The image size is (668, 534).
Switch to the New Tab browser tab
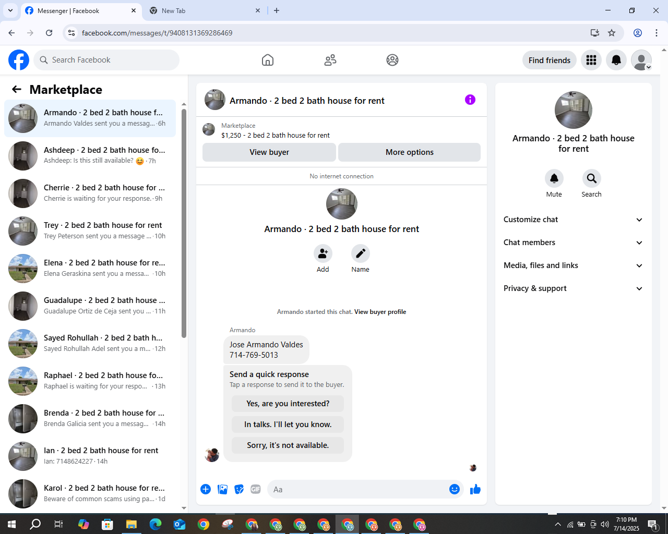click(x=204, y=10)
